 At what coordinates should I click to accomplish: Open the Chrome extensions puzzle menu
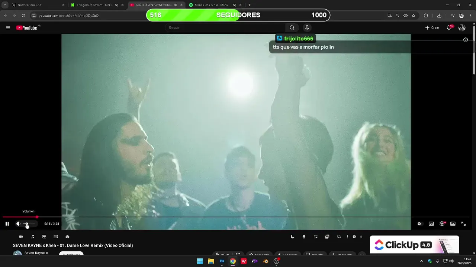(426, 16)
